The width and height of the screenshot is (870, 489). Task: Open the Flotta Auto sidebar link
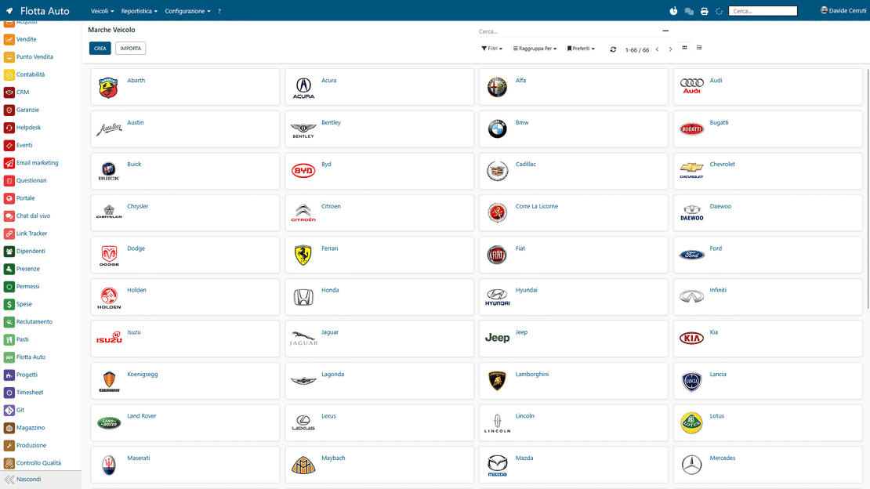pyautogui.click(x=31, y=357)
